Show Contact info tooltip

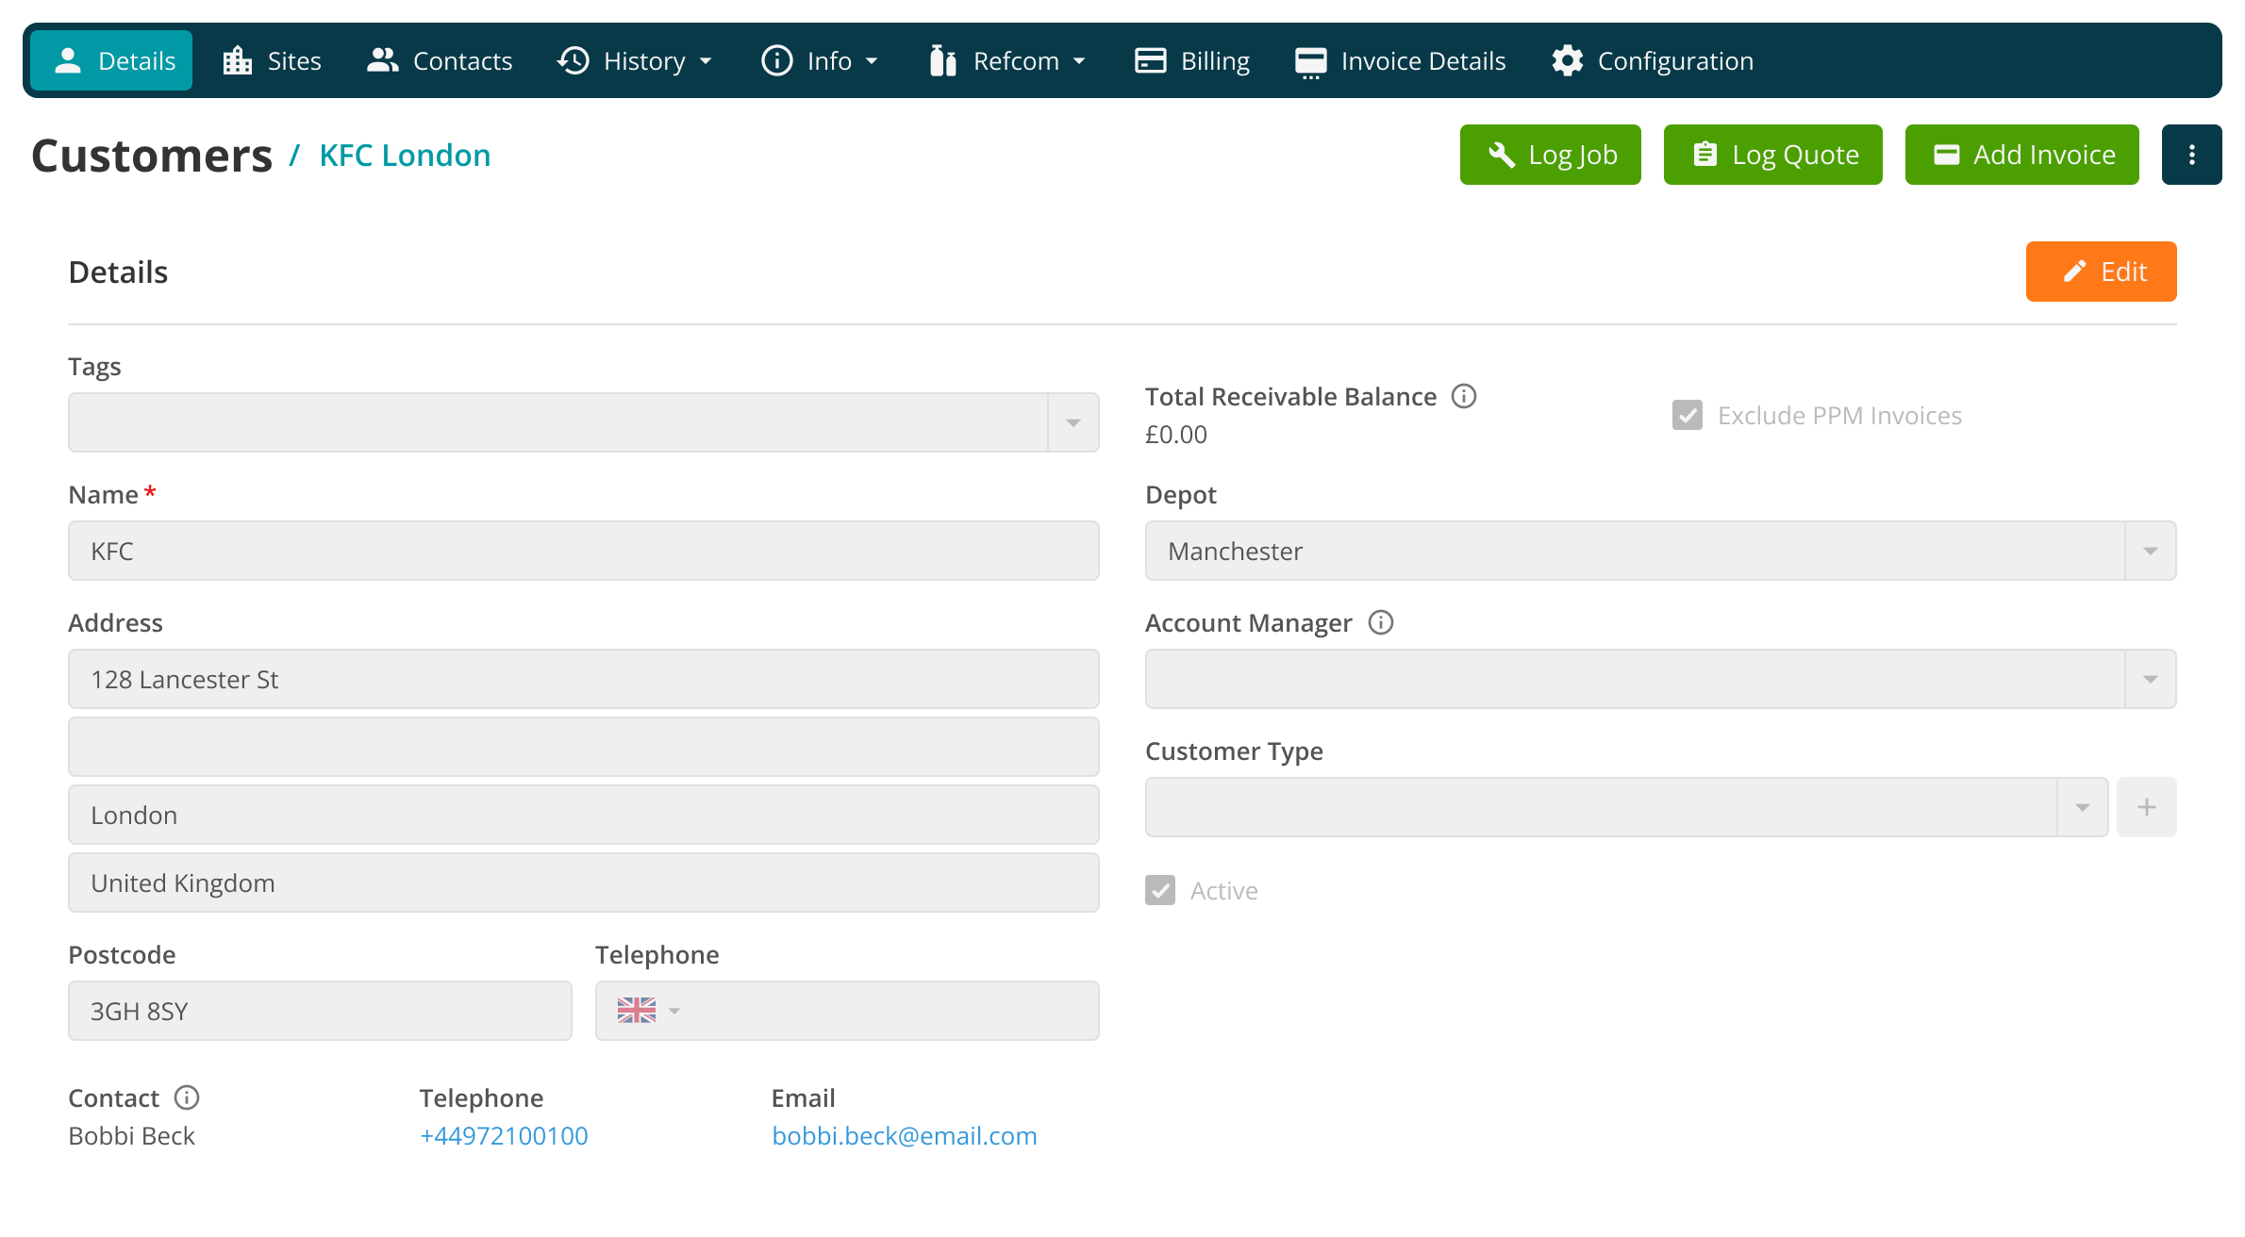[x=187, y=1097]
